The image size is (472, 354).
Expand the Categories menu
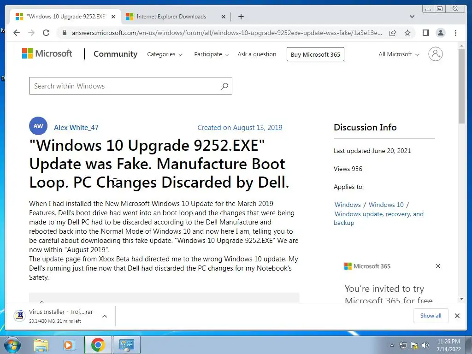165,54
